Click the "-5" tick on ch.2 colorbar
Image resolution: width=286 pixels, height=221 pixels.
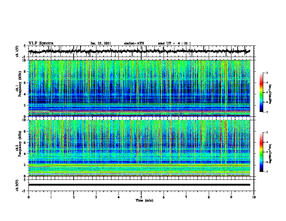tap(266, 152)
